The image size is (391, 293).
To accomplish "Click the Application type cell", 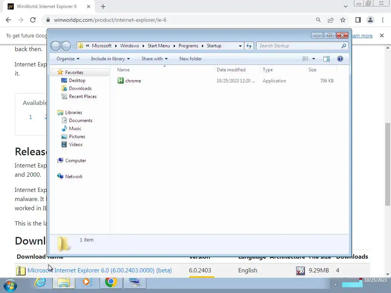I will pos(274,81).
